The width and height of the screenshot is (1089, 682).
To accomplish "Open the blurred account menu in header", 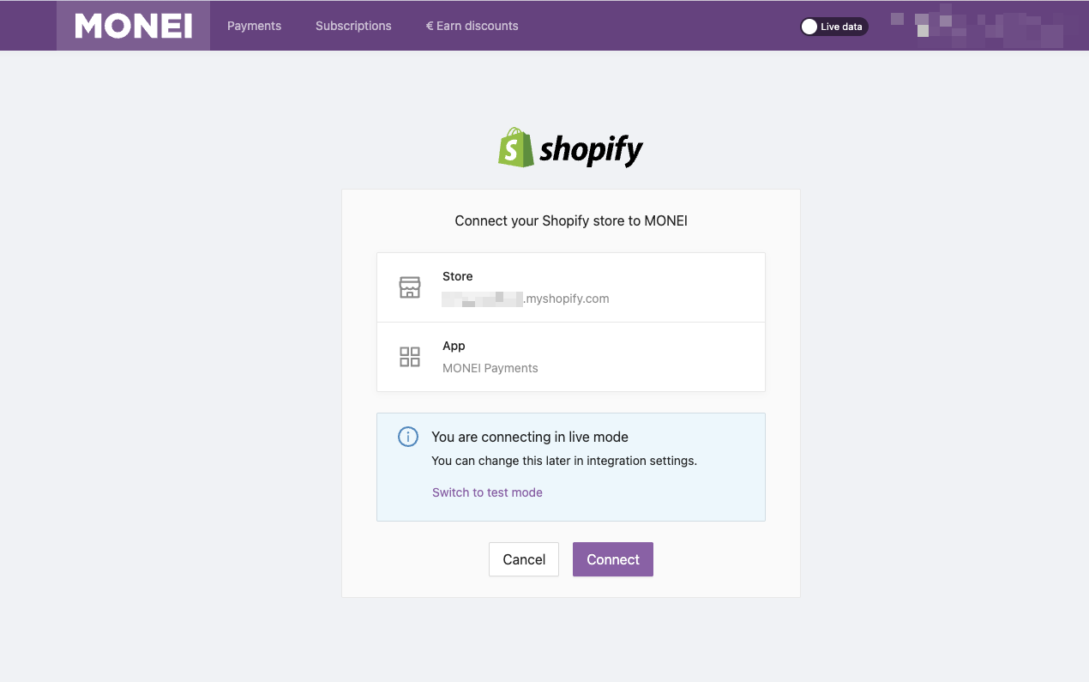I will pyautogui.click(x=977, y=27).
